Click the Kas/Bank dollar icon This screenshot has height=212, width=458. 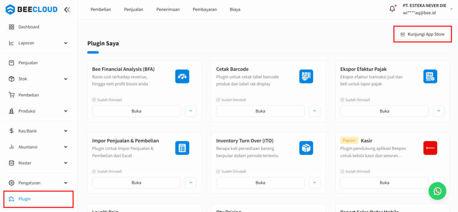point(11,131)
